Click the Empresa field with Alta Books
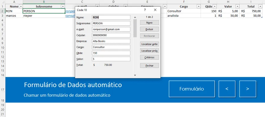The width and height of the screenshot is (265, 117). tap(111, 41)
